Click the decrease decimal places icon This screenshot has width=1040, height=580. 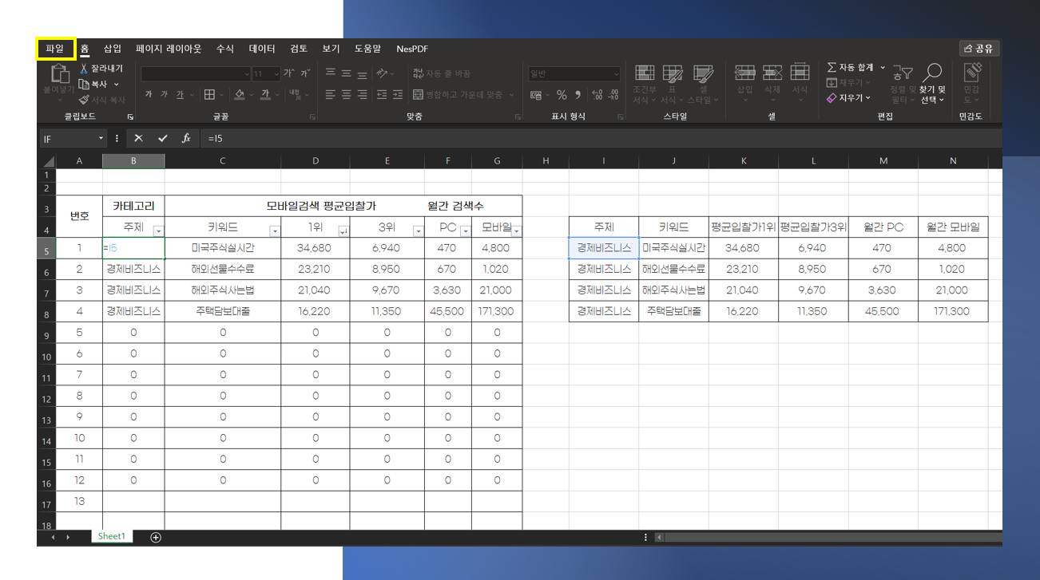pyautogui.click(x=613, y=95)
